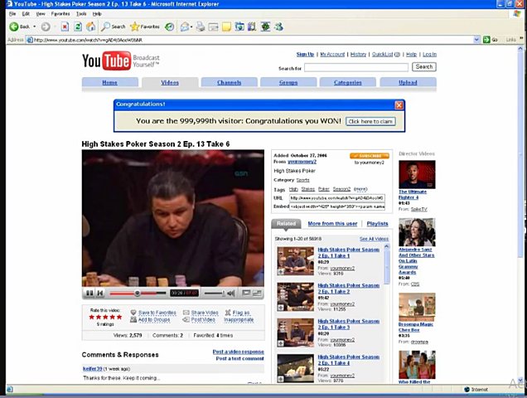Click the Embed code text field
This screenshot has width=527, height=398.
[x=337, y=206]
